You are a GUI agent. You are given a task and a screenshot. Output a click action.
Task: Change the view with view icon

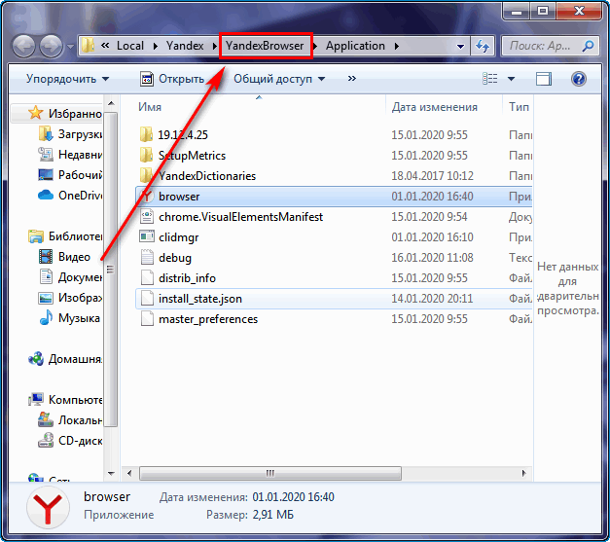pos(489,79)
